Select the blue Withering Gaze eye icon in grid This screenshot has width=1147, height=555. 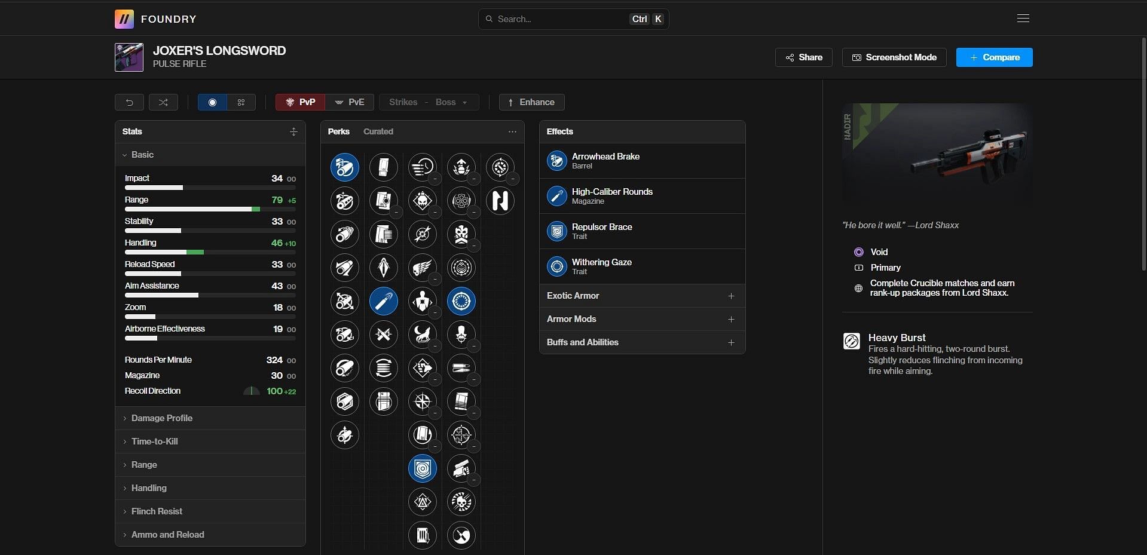(461, 301)
